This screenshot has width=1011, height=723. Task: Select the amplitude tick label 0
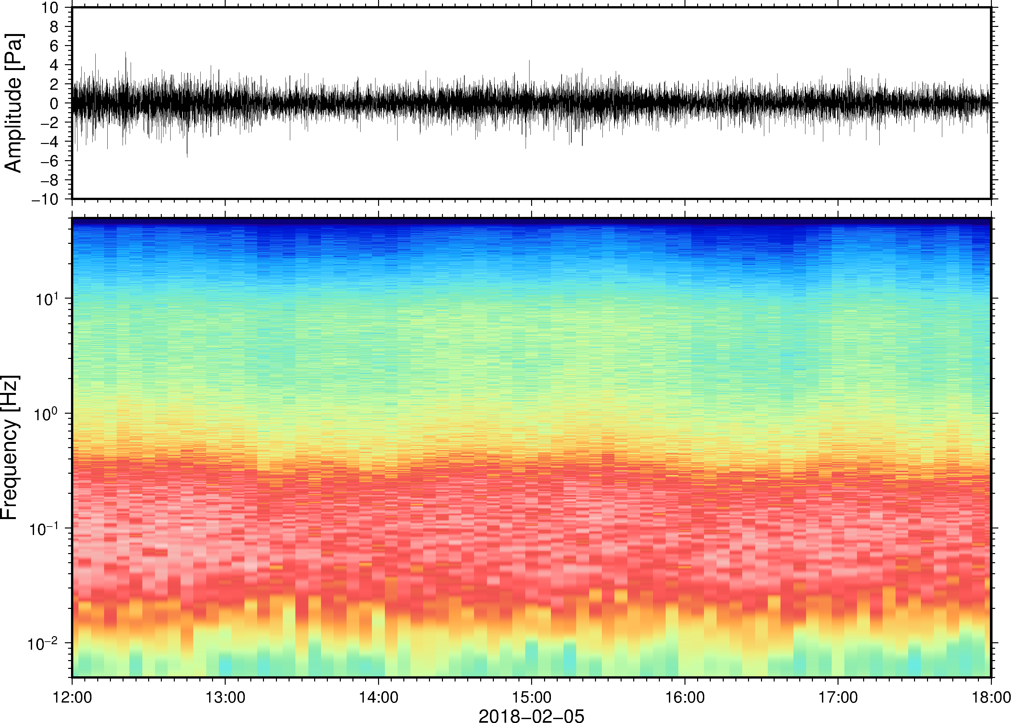click(x=54, y=103)
